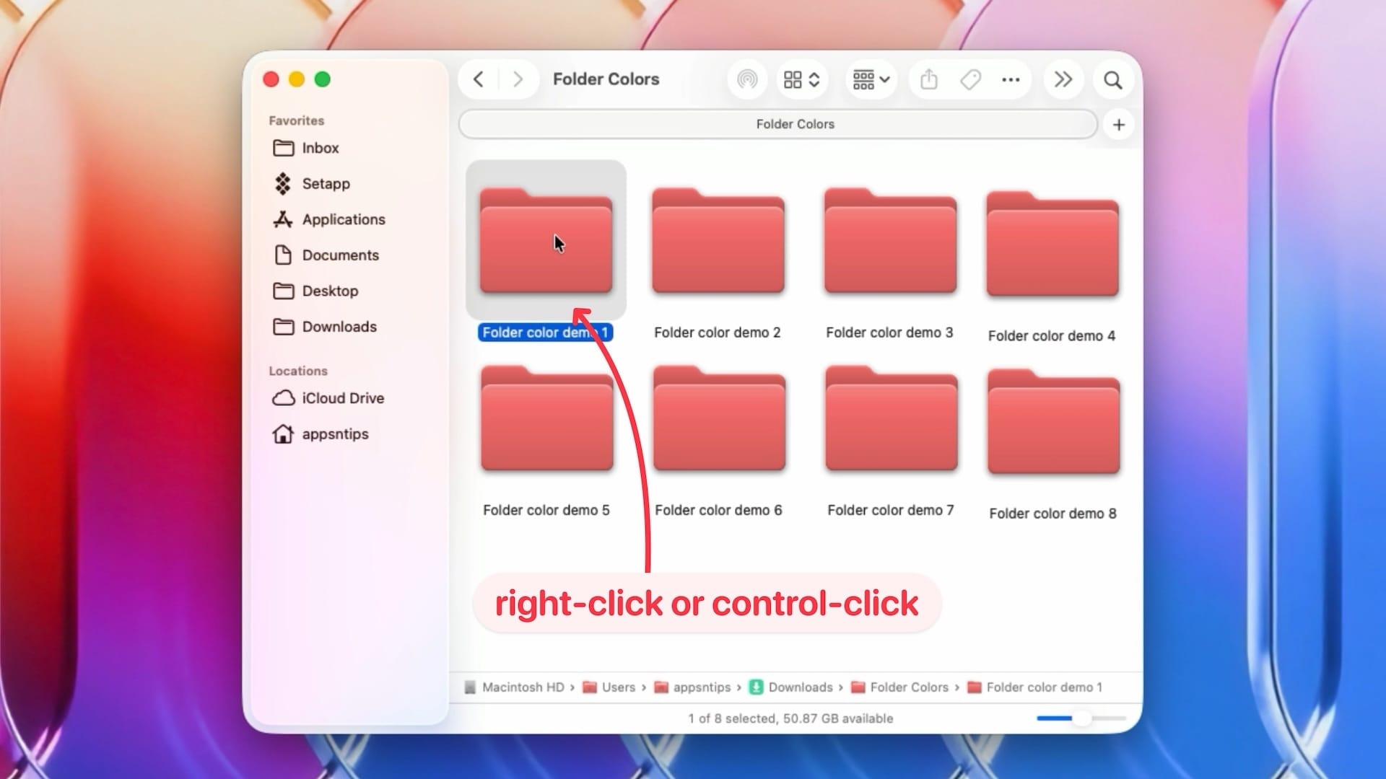This screenshot has height=779, width=1386.
Task: Select Folder color demo 1 folder icon
Action: (x=546, y=240)
